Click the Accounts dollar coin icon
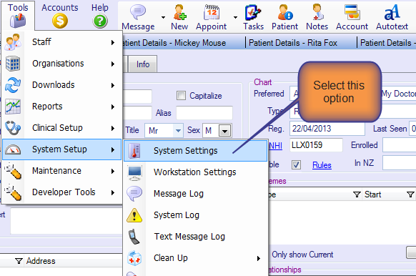Screen dimensions: 416x276 60,21
